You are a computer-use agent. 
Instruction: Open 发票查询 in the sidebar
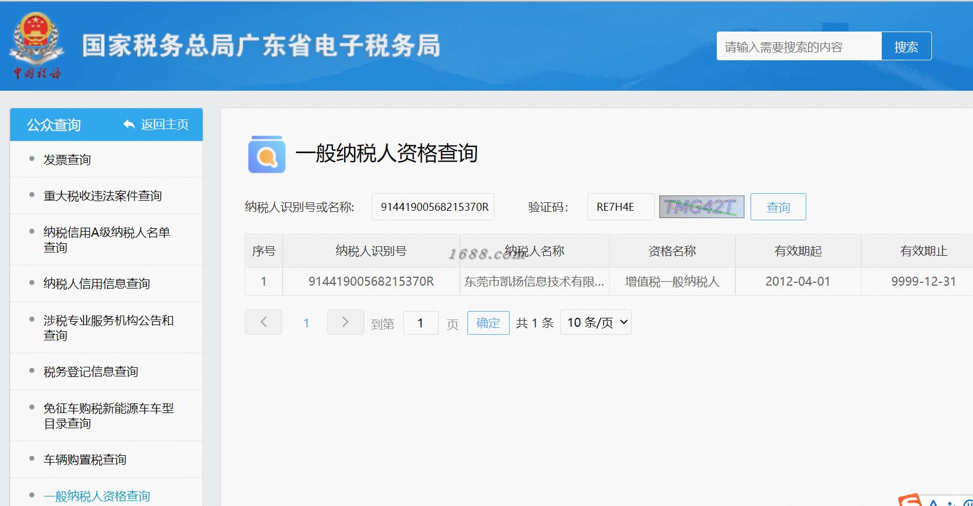[67, 159]
